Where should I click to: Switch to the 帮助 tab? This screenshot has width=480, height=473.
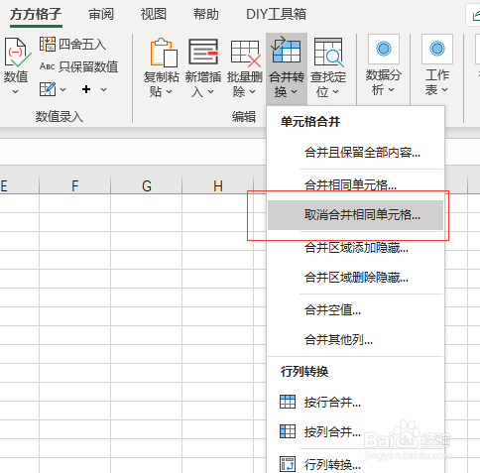tap(206, 14)
